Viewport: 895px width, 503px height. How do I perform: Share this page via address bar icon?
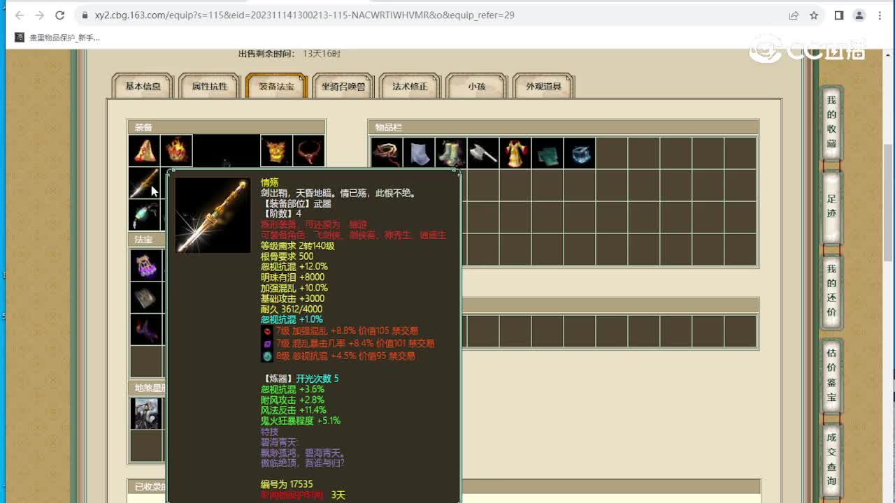(794, 15)
